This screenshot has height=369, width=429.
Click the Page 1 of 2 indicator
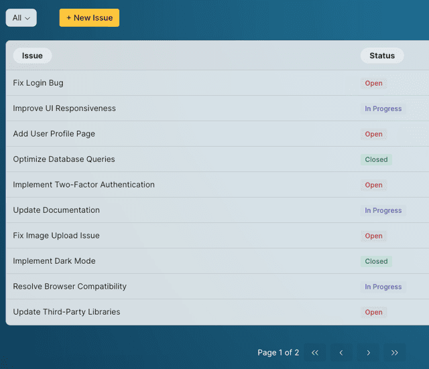pos(278,353)
